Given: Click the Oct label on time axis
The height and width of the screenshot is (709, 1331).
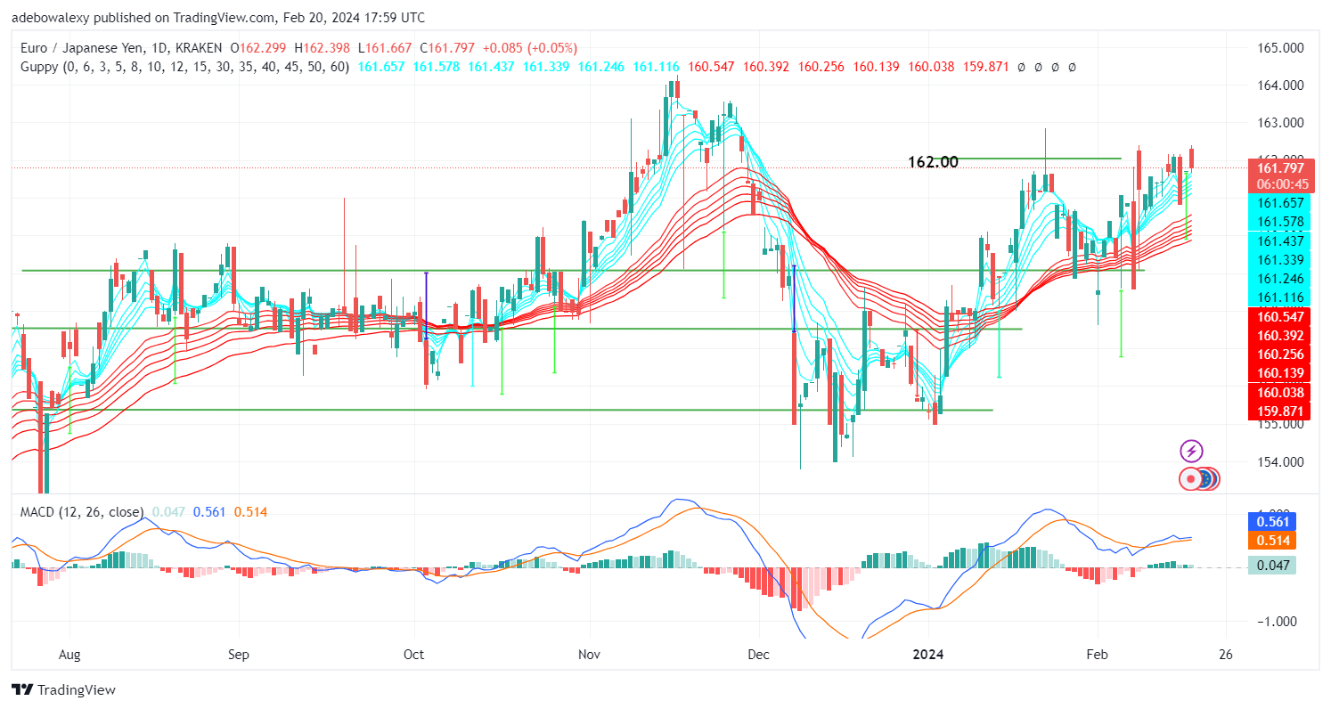Looking at the screenshot, I should click(413, 655).
